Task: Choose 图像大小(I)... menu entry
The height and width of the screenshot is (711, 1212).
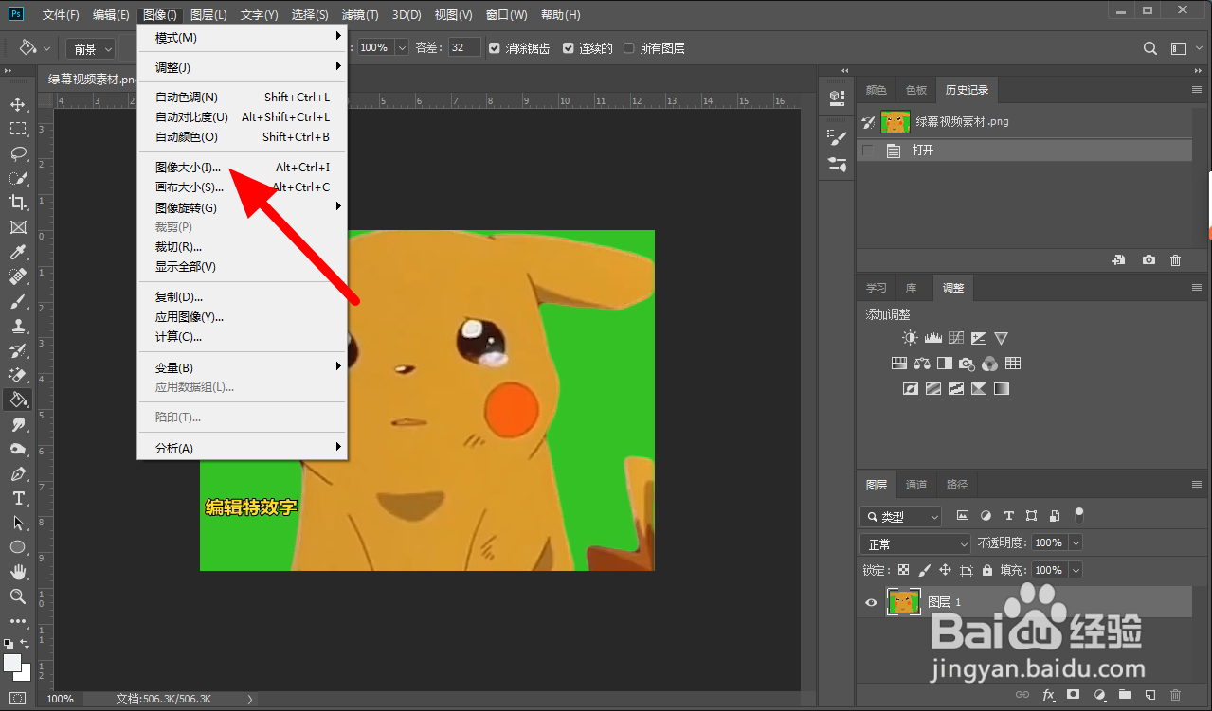Action: click(243, 167)
